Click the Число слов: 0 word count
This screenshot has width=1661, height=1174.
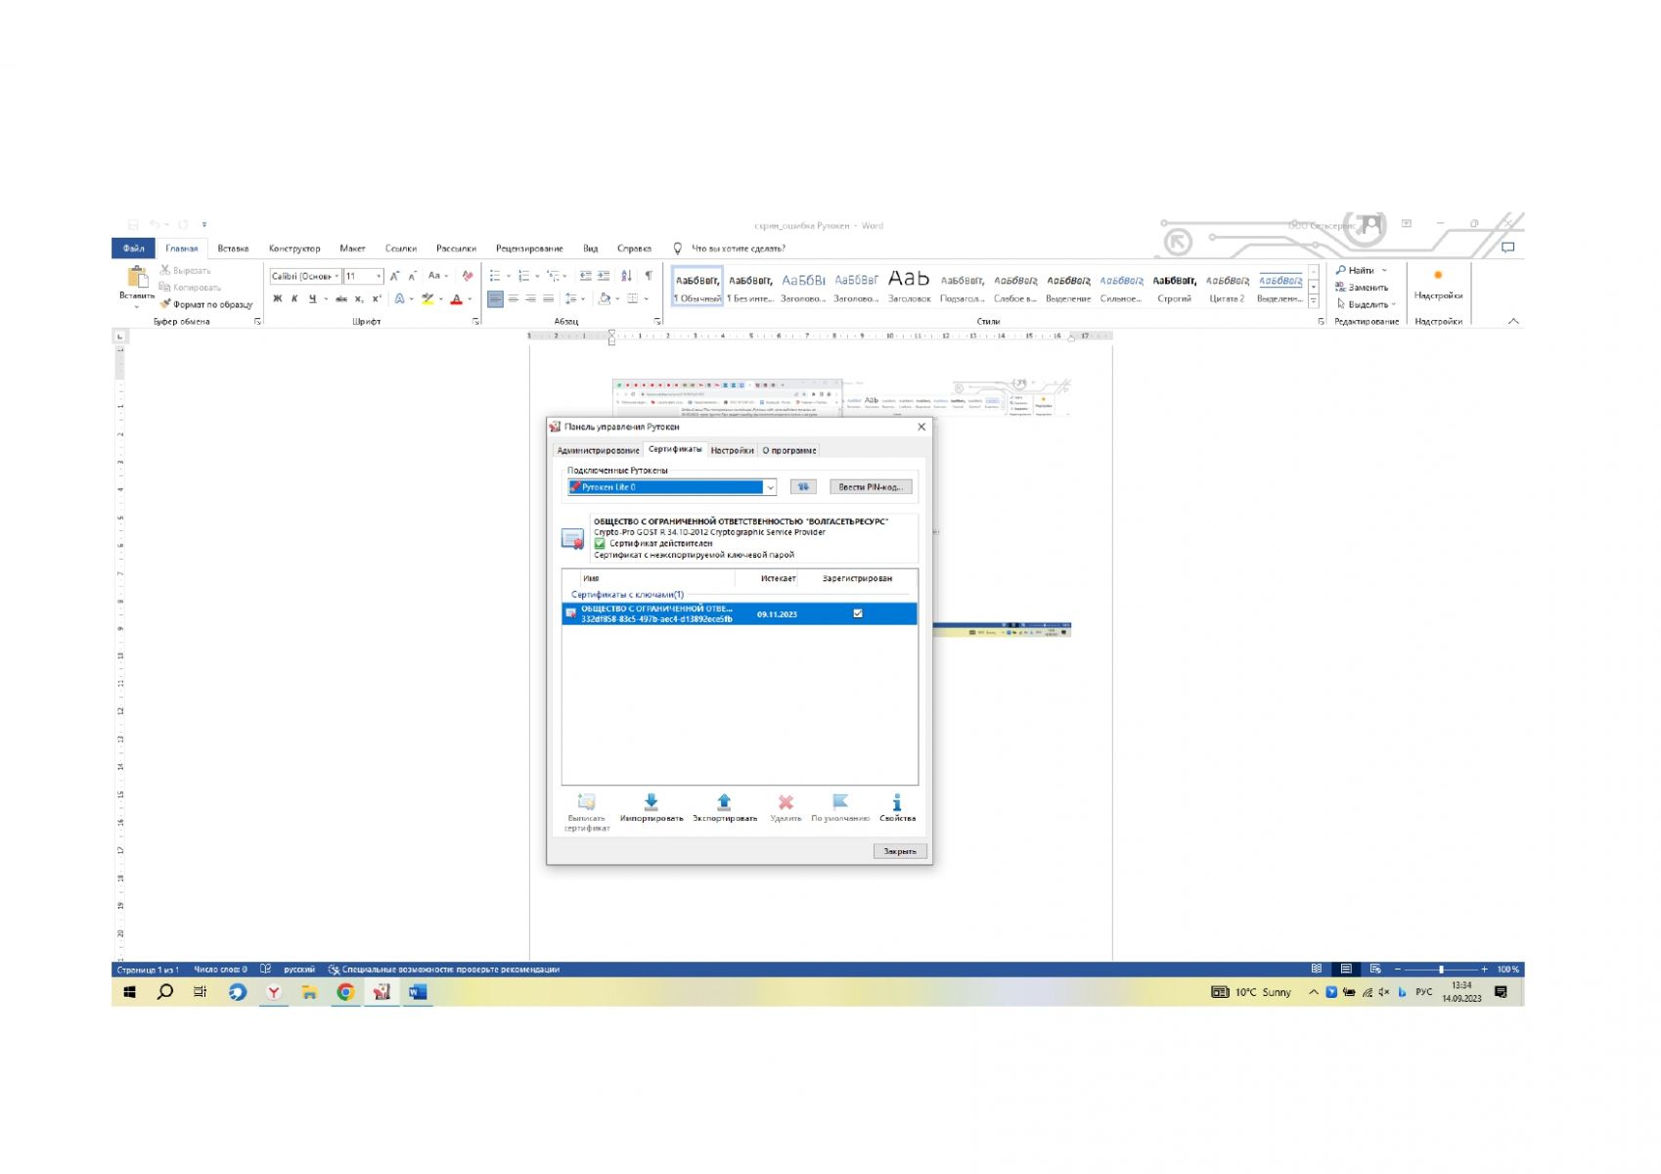pos(220,970)
